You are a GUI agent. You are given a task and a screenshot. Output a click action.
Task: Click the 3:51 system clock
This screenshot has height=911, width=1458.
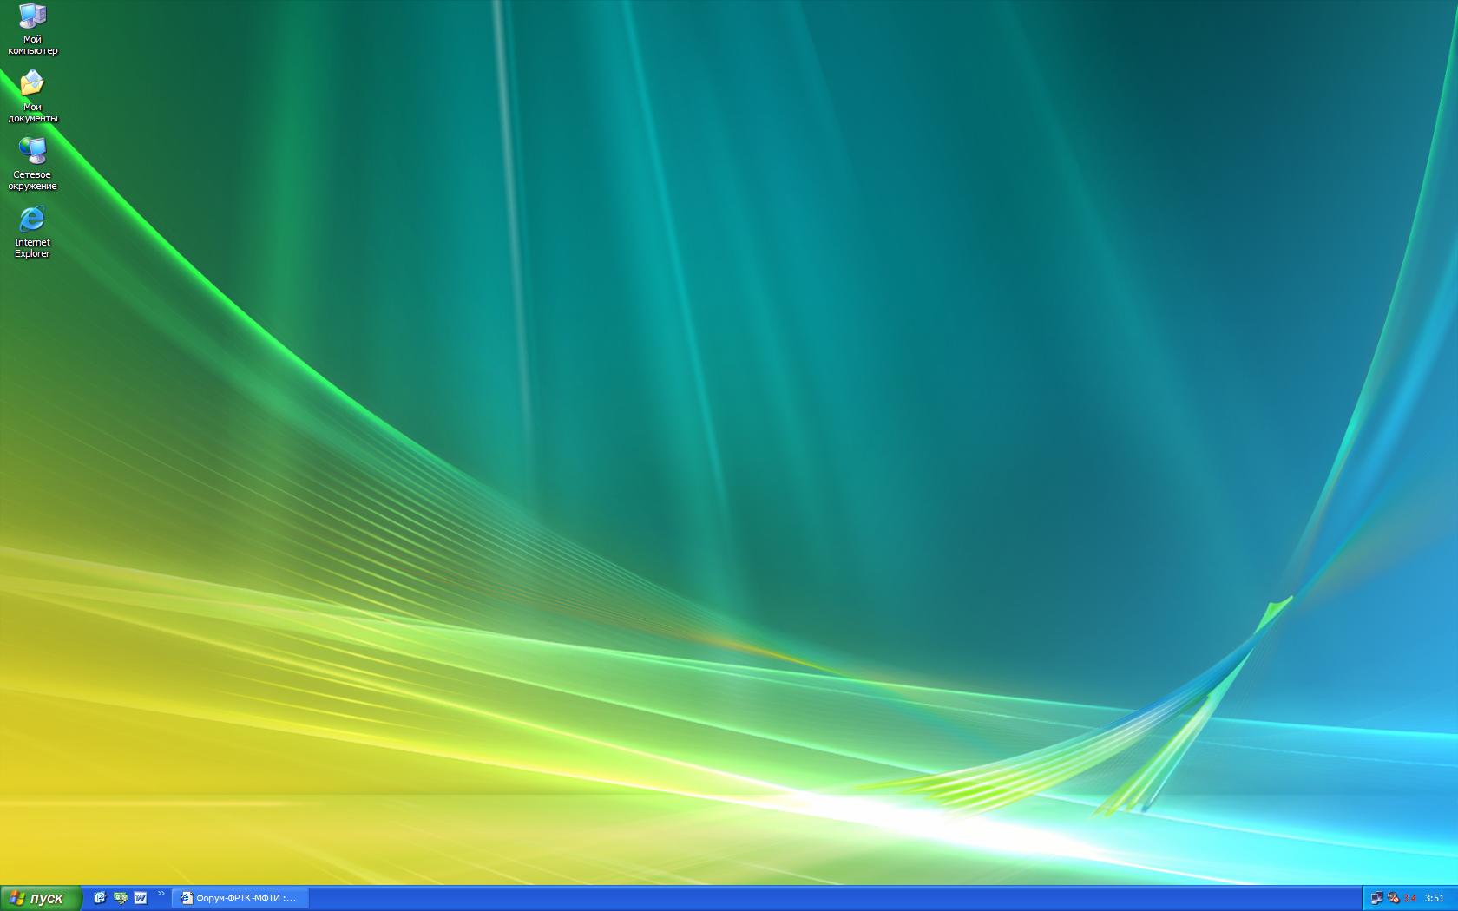(x=1435, y=898)
